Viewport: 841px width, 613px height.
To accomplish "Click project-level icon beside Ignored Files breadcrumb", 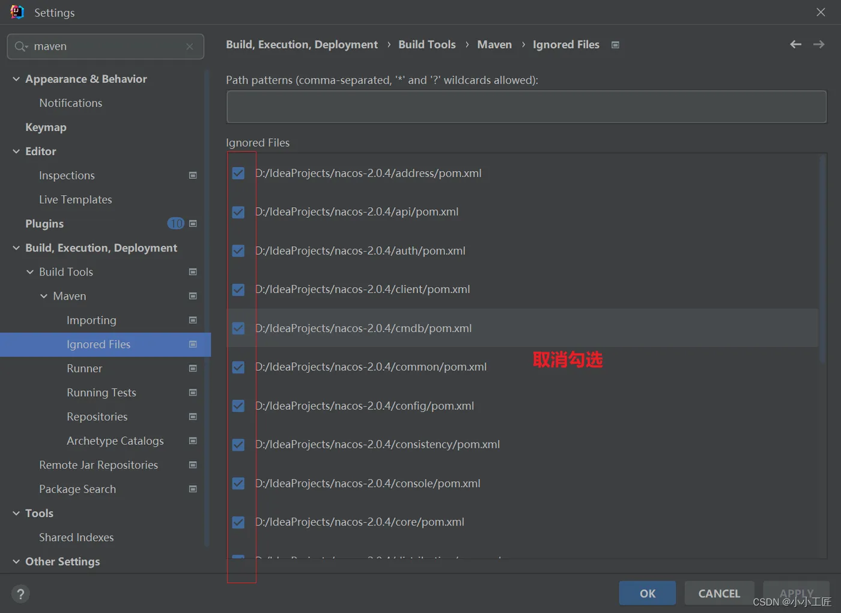I will [615, 45].
